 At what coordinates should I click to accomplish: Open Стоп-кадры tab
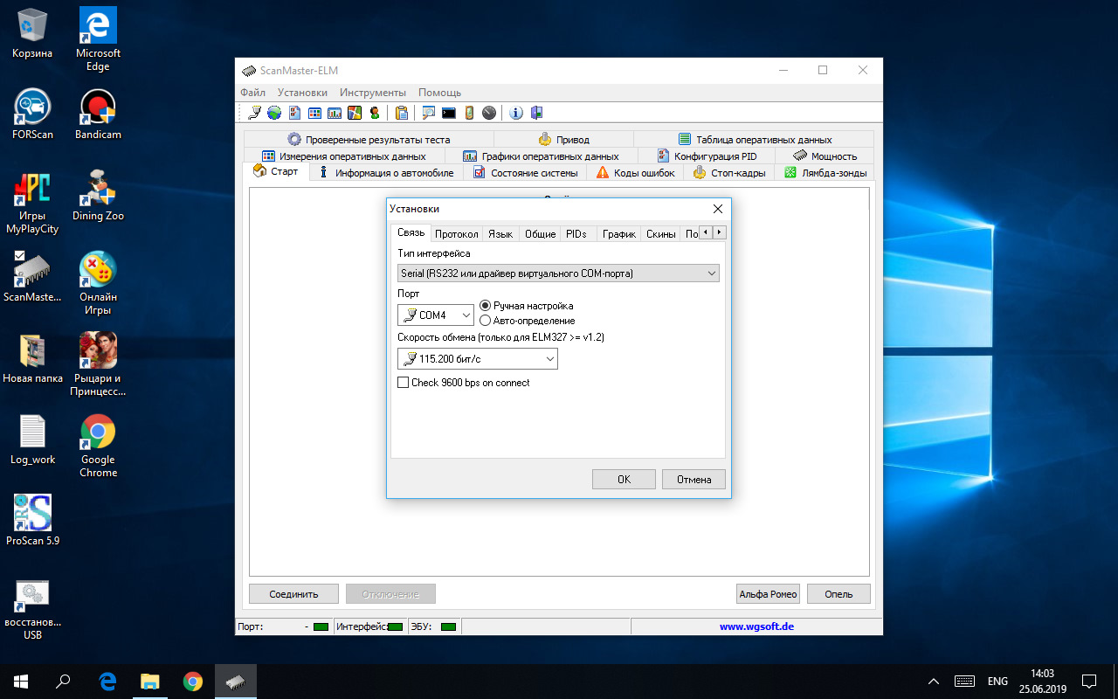[x=728, y=173]
